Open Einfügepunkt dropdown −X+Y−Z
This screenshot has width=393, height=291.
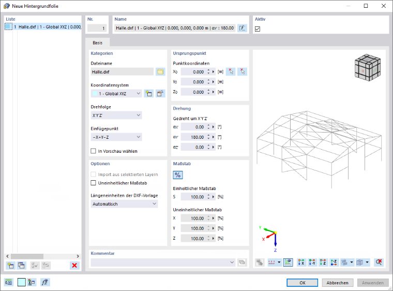tap(116, 137)
